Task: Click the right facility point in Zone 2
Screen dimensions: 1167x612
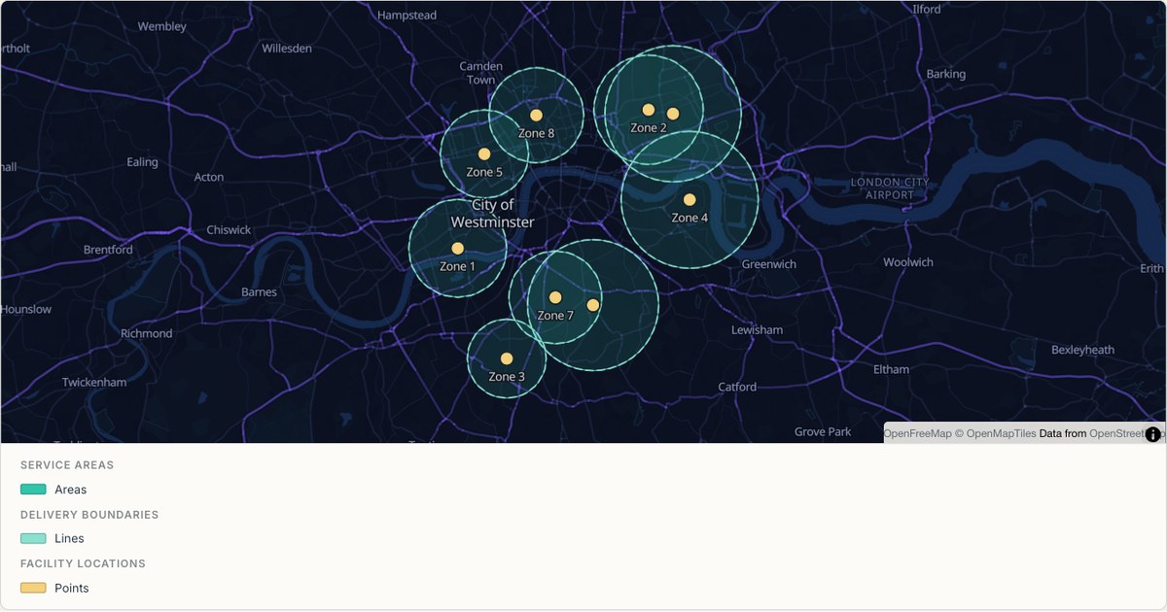Action: coord(673,114)
